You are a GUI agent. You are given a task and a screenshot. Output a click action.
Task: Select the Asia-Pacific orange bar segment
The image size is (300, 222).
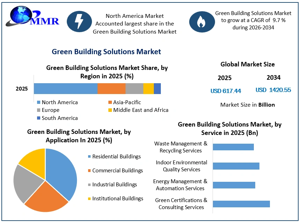click(x=112, y=88)
